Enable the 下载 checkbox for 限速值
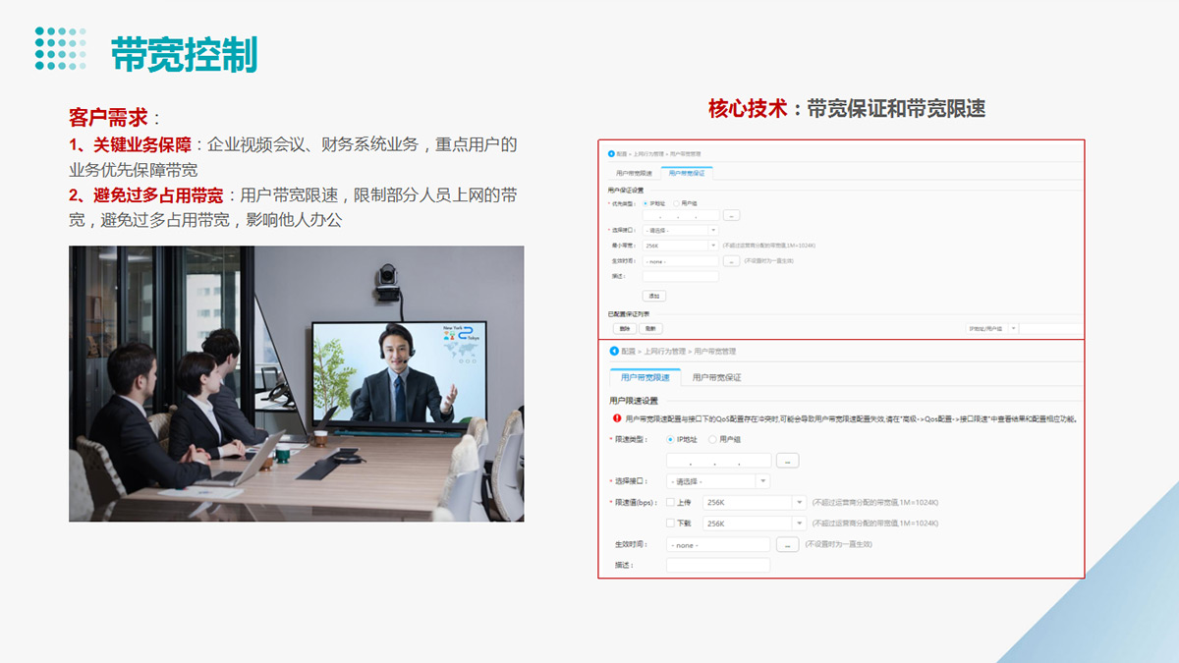 tap(671, 524)
